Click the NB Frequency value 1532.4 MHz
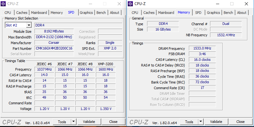254x127 pixels. (x=226, y=35)
